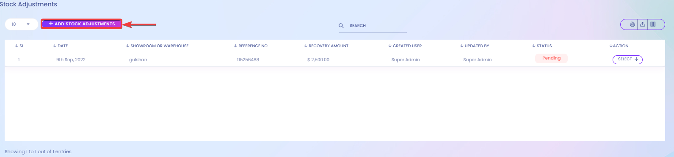Click the Stock Adjustments page title

coord(28,4)
